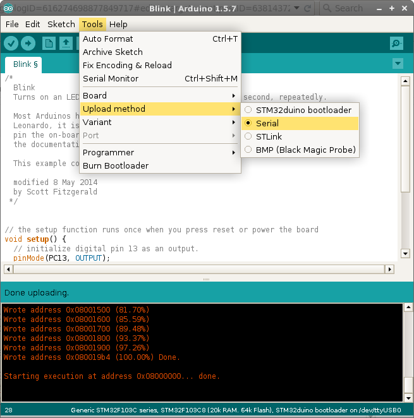The image size is (414, 418).
Task: Click the pinMode(PC13, OUTPUT) code line
Action: pyautogui.click(x=62, y=258)
